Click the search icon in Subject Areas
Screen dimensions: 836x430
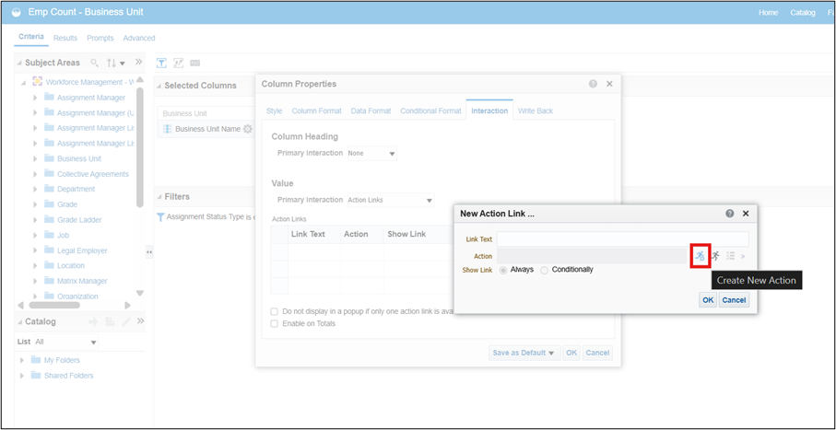94,63
